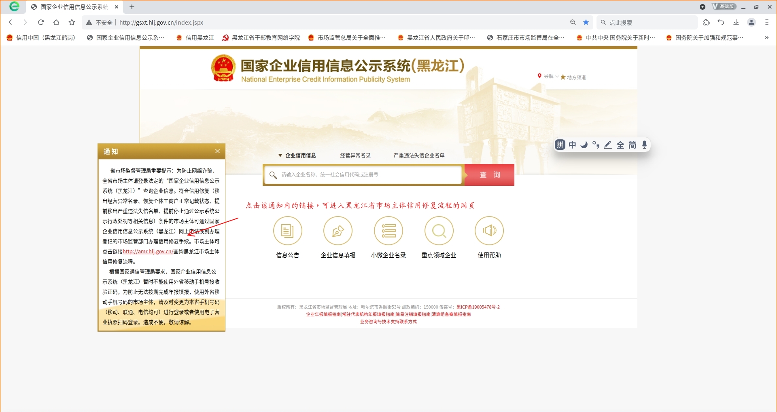Expand the 企业信息信息 search category dropdown
The height and width of the screenshot is (412, 777).
coord(297,156)
